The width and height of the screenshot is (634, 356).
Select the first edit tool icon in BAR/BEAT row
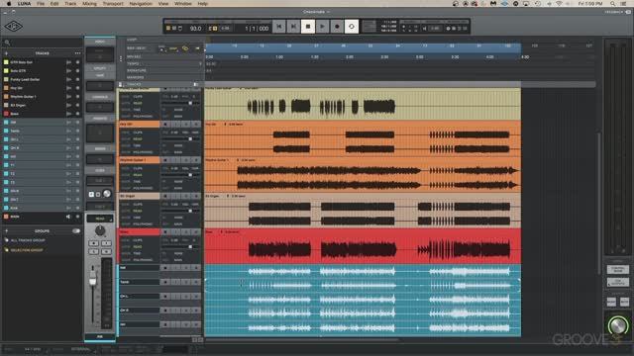point(162,48)
